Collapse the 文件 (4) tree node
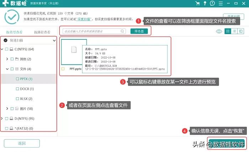Viewport: 249px width, 152px height. coord(7,69)
